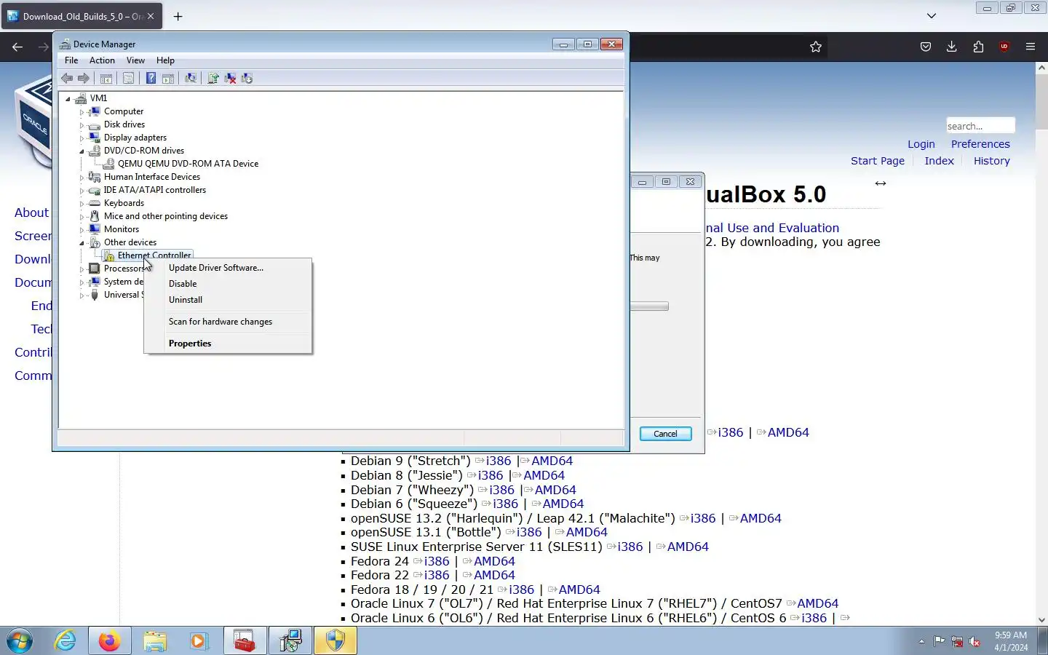Click the Uninstall device toolbar icon with red X
1048x655 pixels.
230,79
